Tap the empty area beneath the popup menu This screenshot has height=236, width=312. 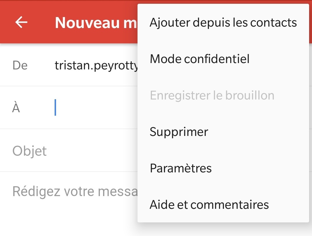(222, 230)
